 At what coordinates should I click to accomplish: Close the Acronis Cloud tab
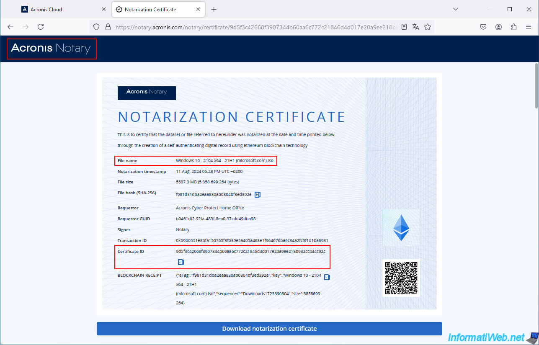(103, 9)
